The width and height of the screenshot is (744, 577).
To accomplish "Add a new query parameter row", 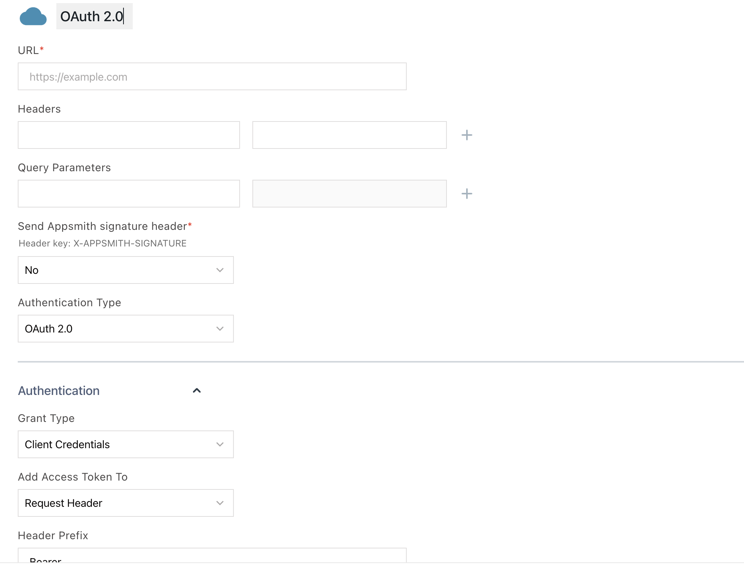I will point(467,194).
